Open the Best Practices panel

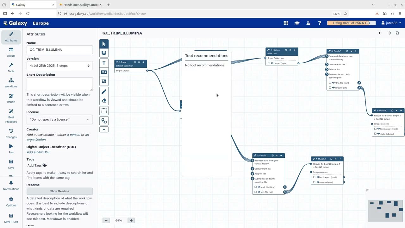(11, 116)
